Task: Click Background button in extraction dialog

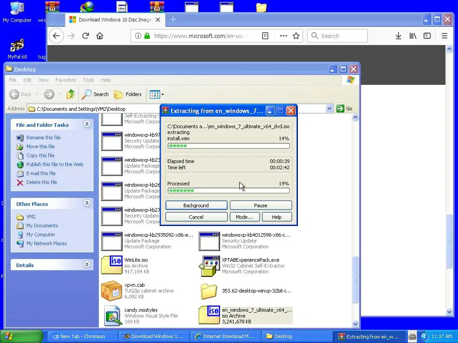Action: pos(196,205)
